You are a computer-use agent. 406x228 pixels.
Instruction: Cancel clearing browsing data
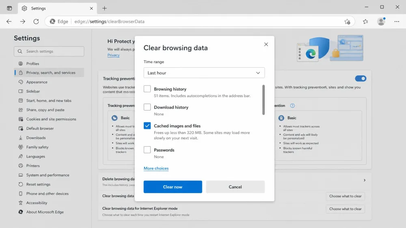point(235,187)
